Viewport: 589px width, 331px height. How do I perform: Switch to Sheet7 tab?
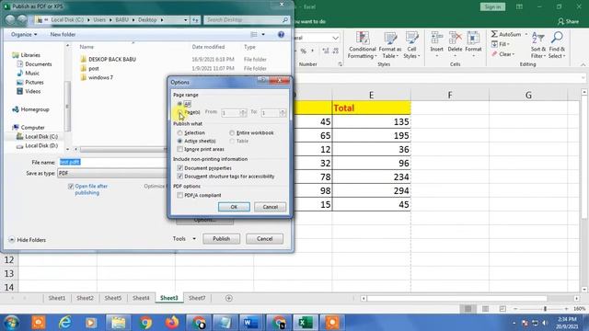coord(197,298)
